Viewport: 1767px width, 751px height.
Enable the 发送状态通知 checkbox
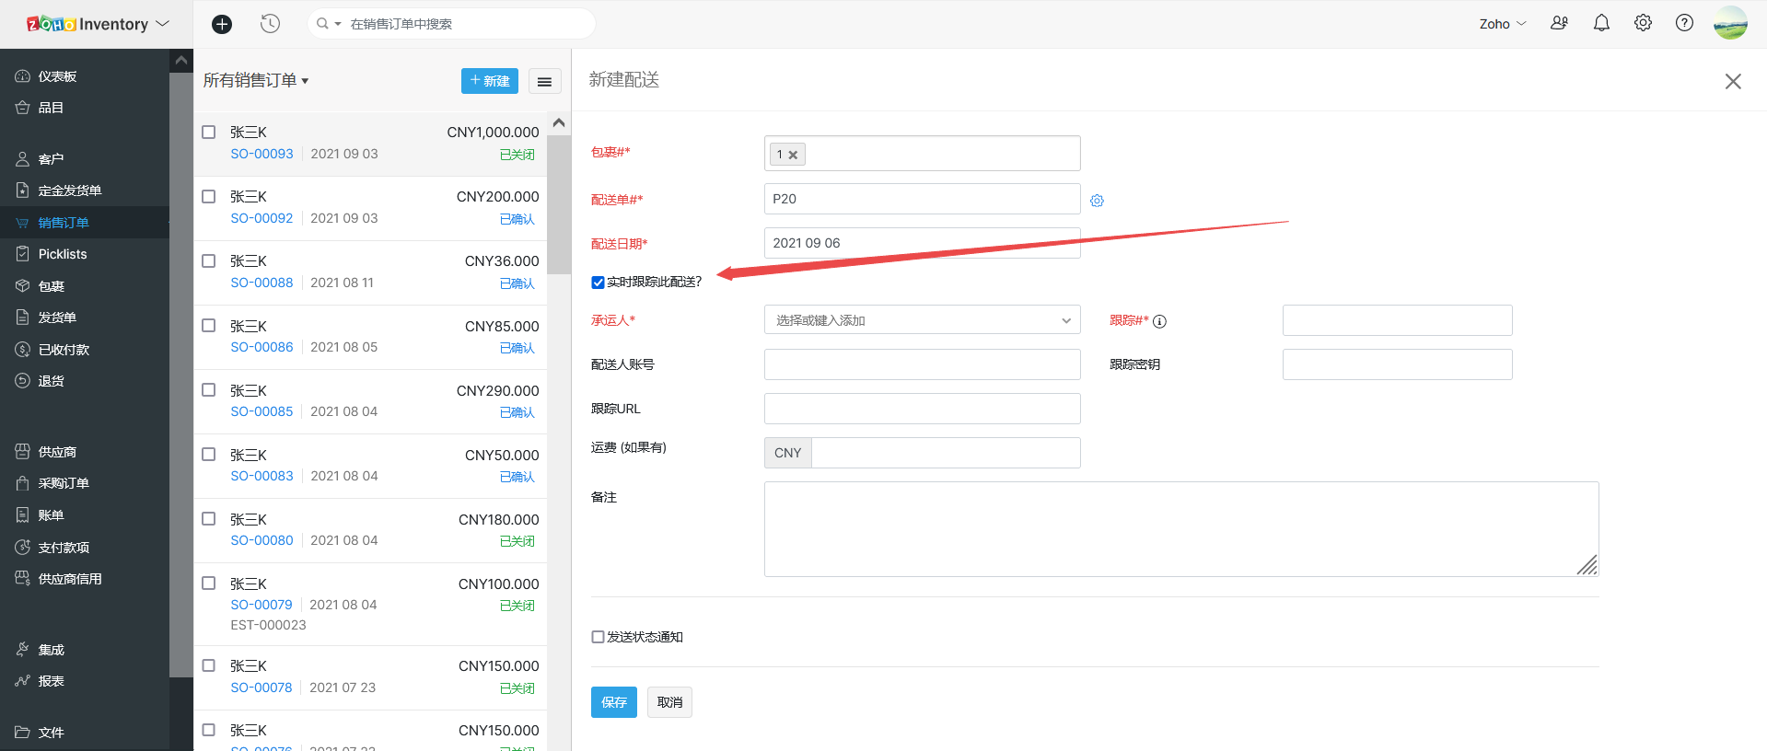click(598, 637)
